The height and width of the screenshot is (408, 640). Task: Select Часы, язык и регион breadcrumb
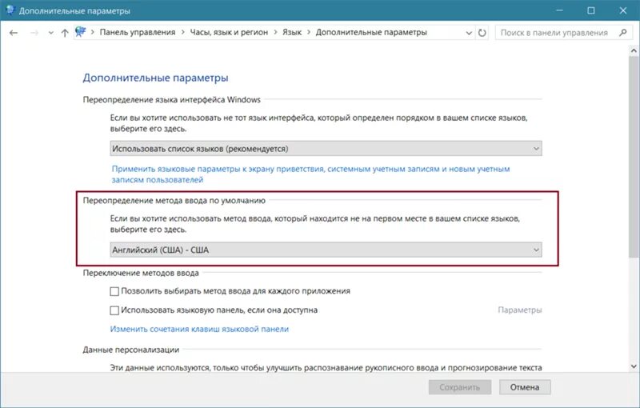pyautogui.click(x=229, y=32)
